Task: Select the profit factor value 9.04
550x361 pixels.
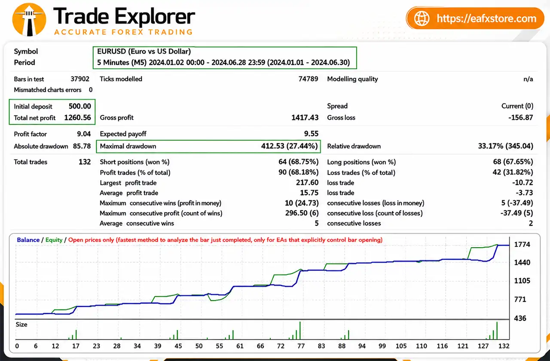Action: pos(84,134)
